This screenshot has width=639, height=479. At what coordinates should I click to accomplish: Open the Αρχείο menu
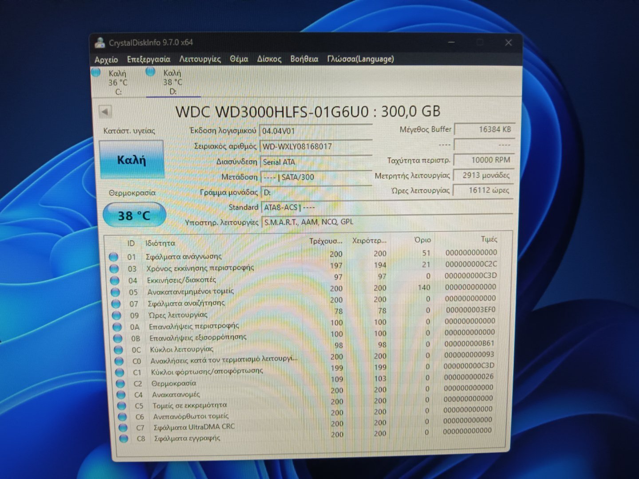[x=106, y=59]
